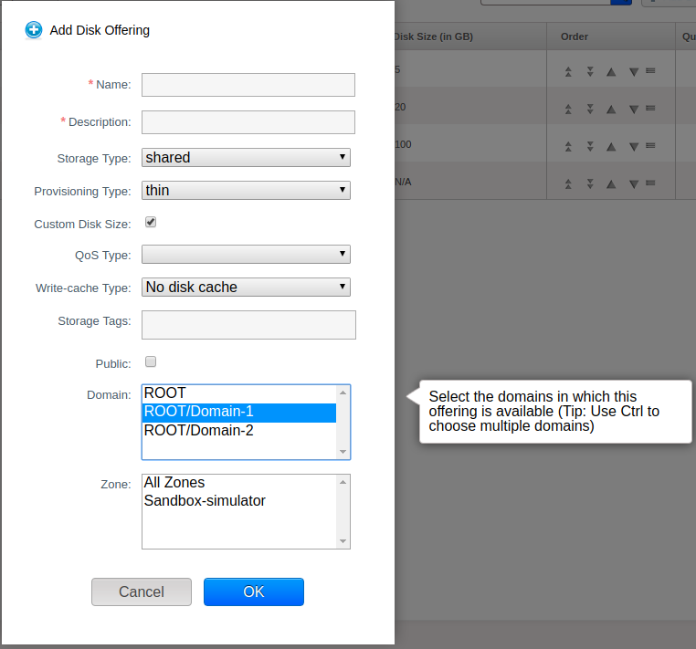
Task: Move disk size 100 row to top
Action: pyautogui.click(x=568, y=146)
